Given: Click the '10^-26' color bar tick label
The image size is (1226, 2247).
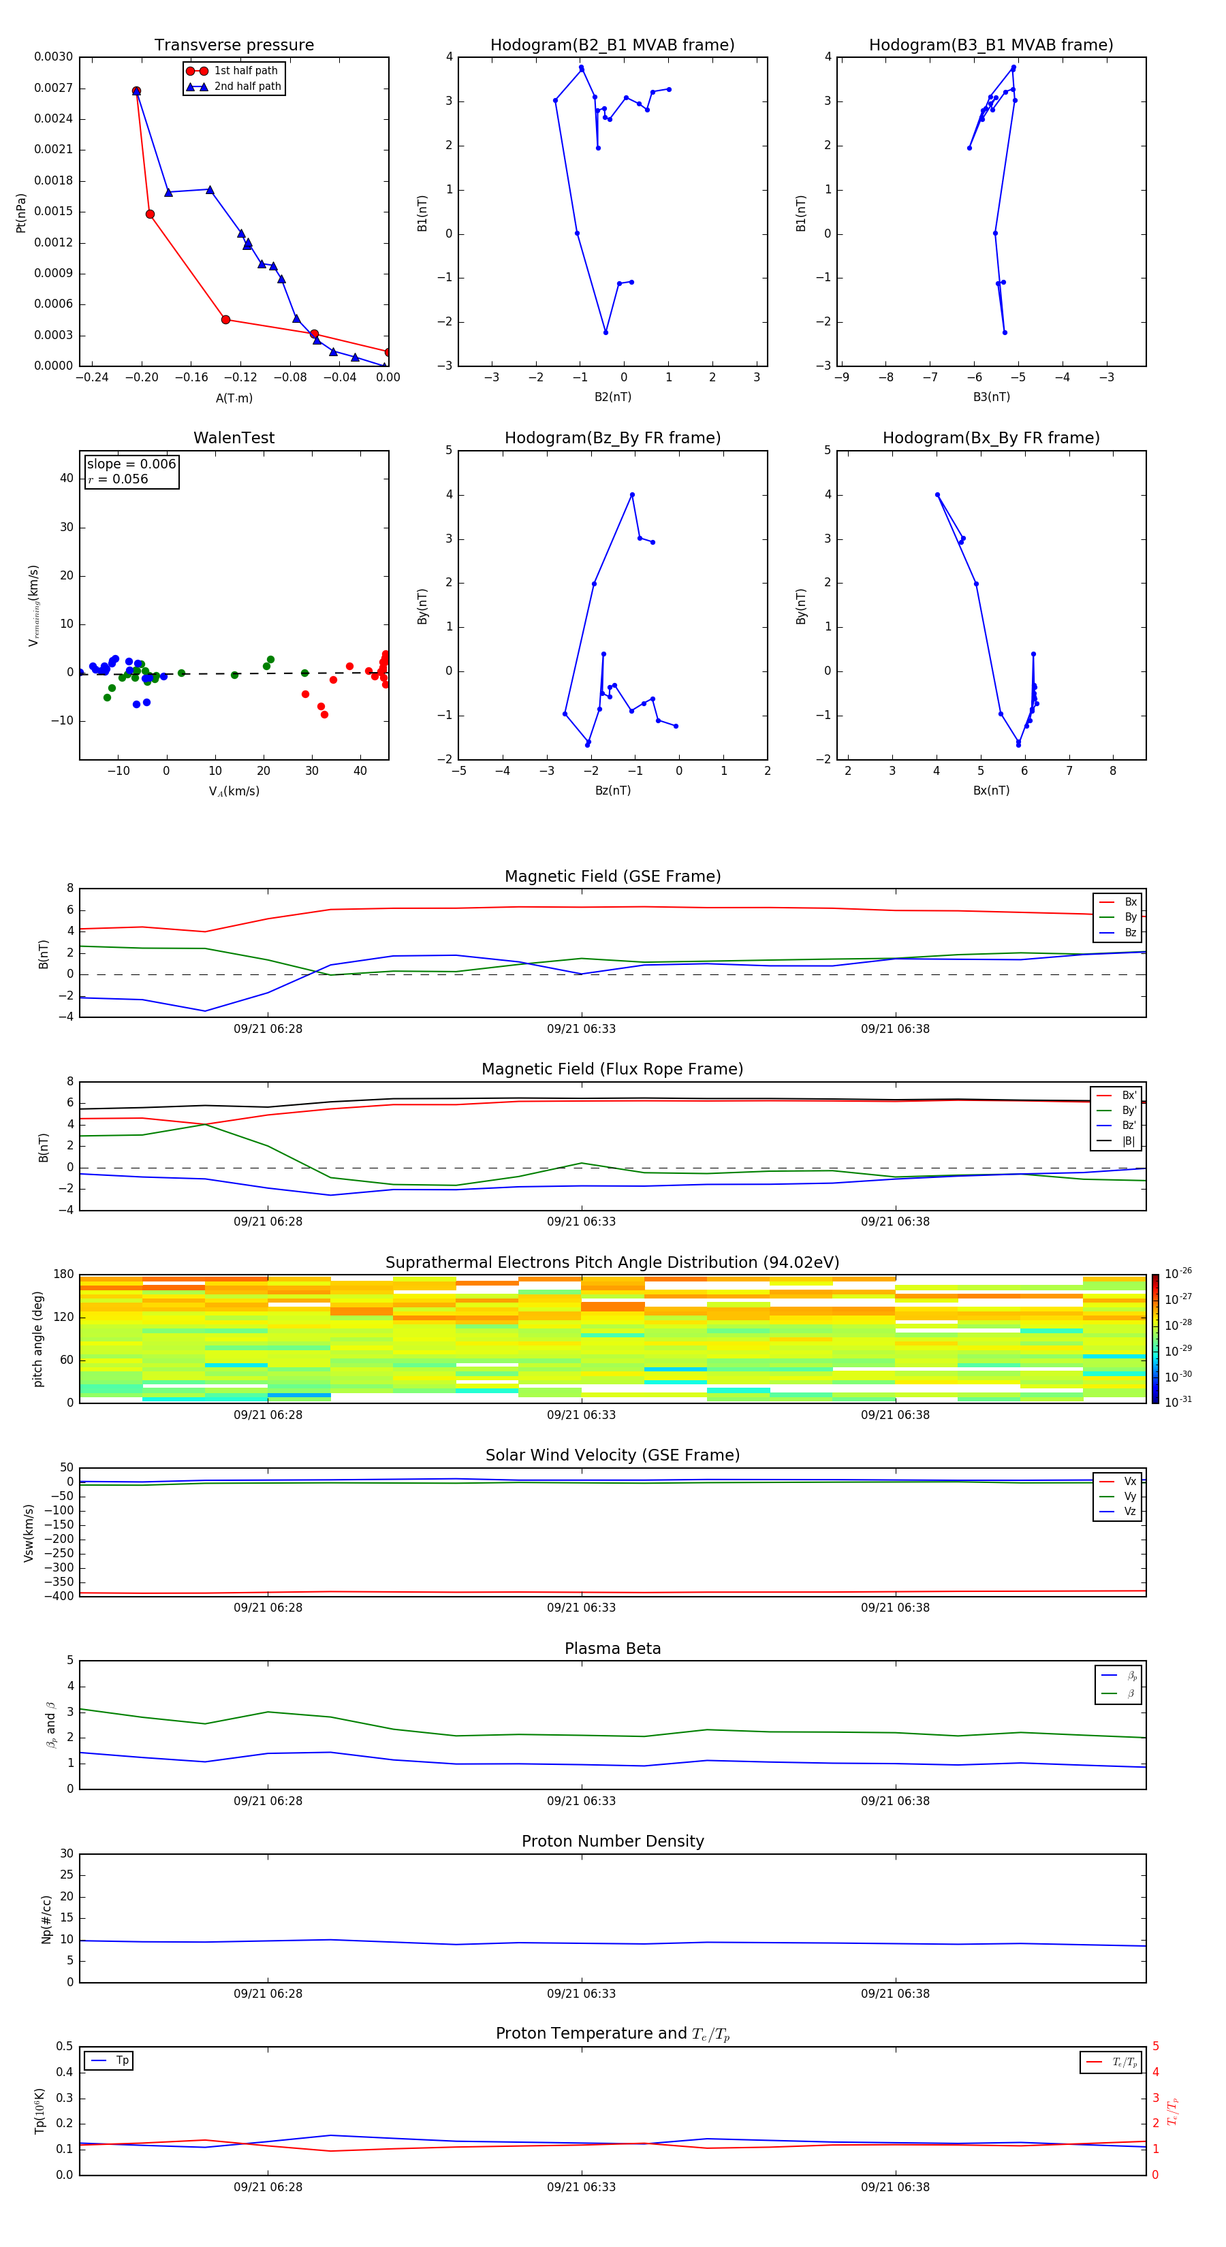Looking at the screenshot, I should point(1178,1273).
